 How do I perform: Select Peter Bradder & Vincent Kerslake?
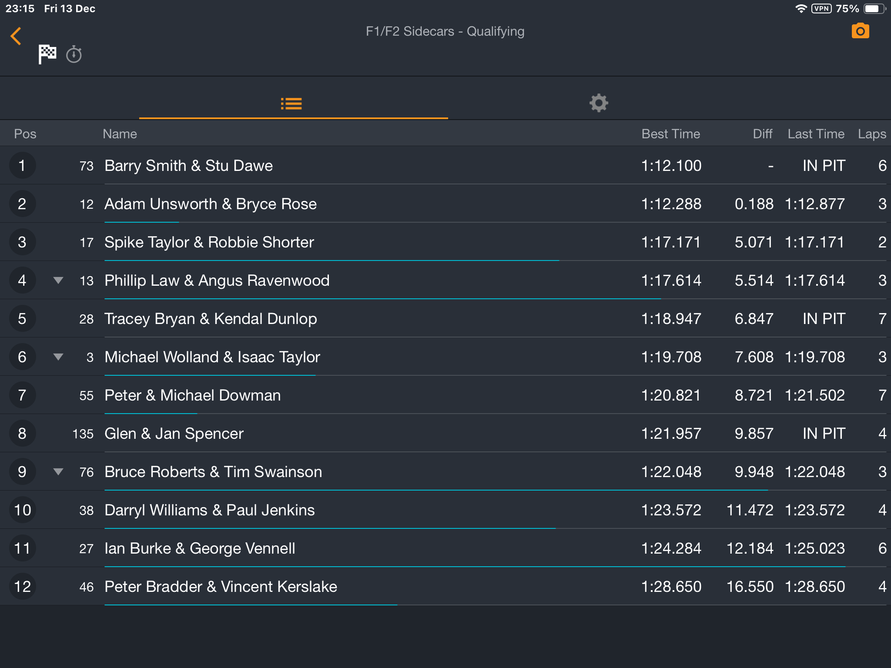coord(221,587)
